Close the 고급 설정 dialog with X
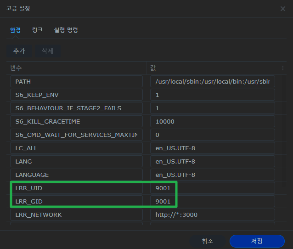This screenshot has width=293, height=249. tap(282, 9)
